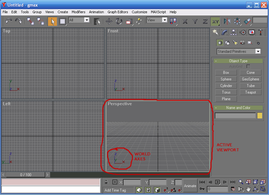Select the Uniform Scale tool
The height and width of the screenshot is (195, 269).
coord(129,21)
